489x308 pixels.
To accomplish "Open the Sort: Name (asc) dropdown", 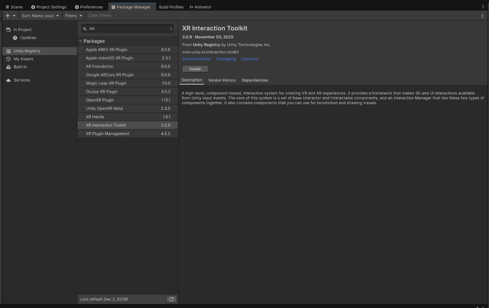I will tap(40, 16).
